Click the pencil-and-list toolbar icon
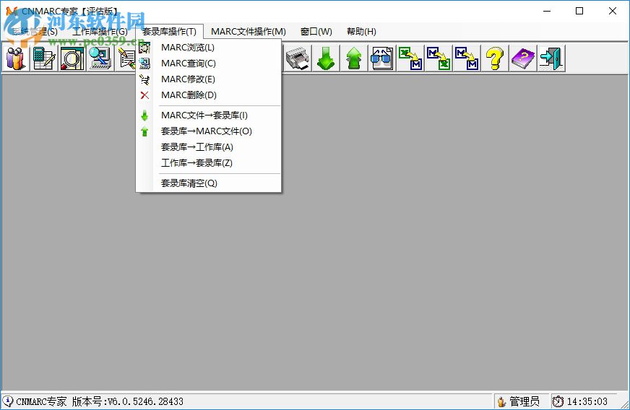The width and height of the screenshot is (630, 410). click(126, 58)
